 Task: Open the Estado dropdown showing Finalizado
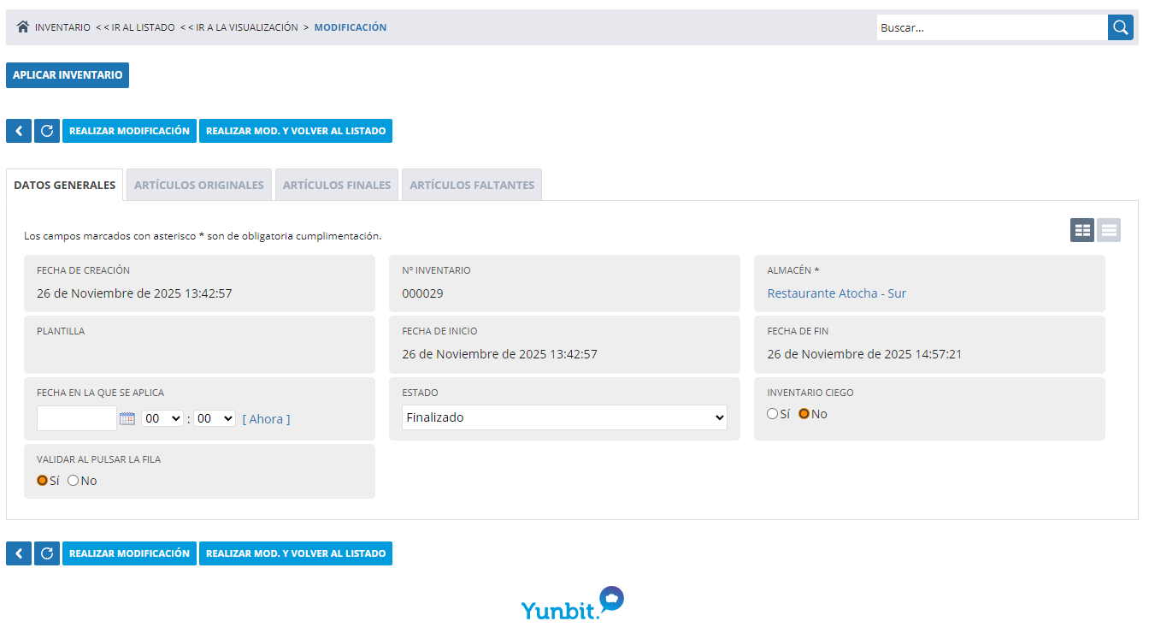(x=564, y=417)
